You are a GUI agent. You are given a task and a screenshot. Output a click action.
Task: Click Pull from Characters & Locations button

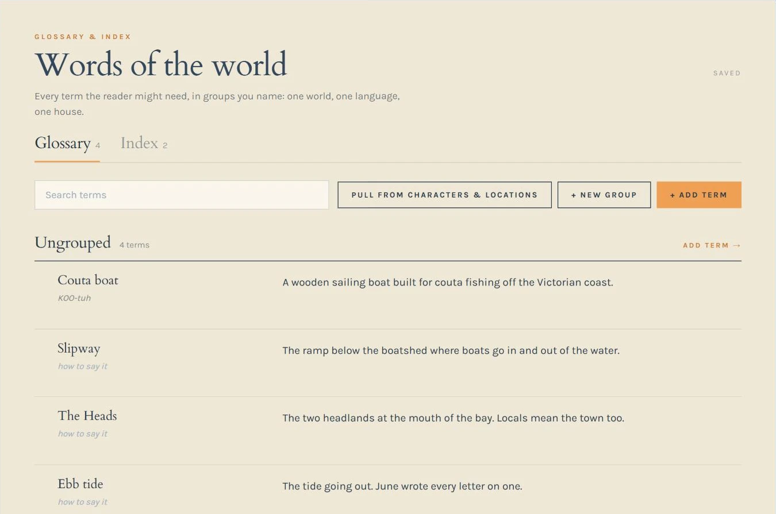[x=444, y=195]
